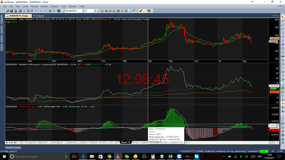Open the Analysis menu

(55, 6)
